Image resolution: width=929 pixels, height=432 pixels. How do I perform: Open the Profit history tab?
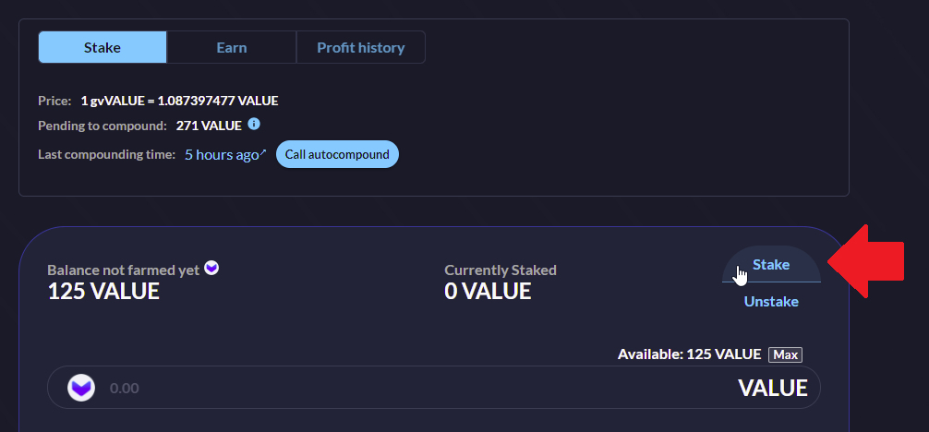tap(361, 47)
